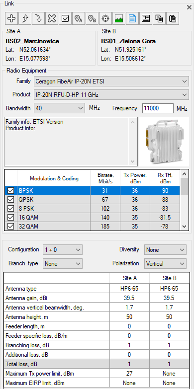Click Site A Maximum EIRP limit None cell

pyautogui.click(x=129, y=383)
